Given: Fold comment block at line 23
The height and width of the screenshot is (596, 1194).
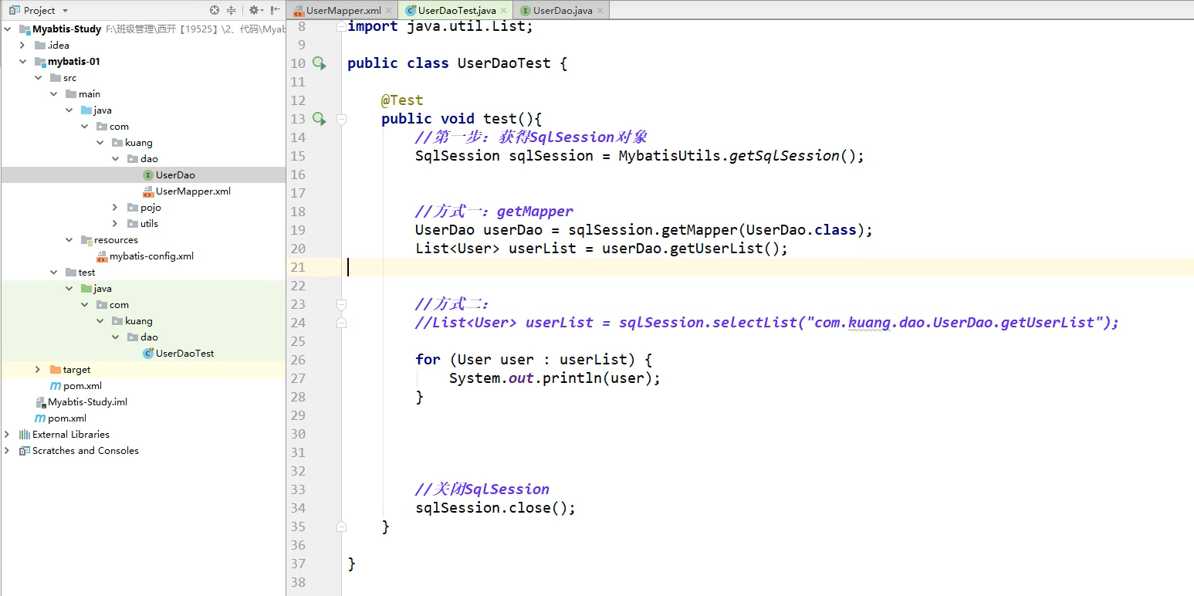Looking at the screenshot, I should click(x=341, y=304).
